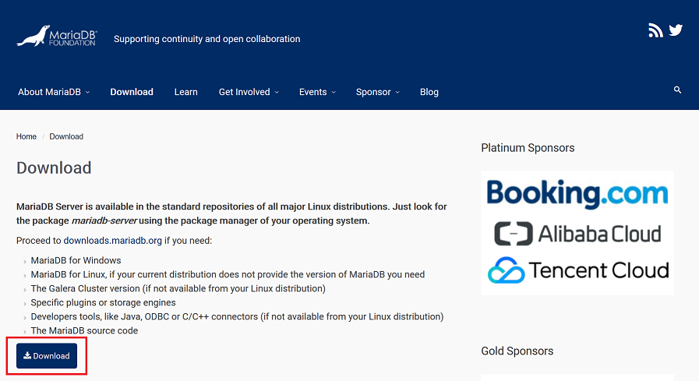Open the Alibaba Cloud sponsor logo
Screen dimensions: 699x381
pos(577,234)
